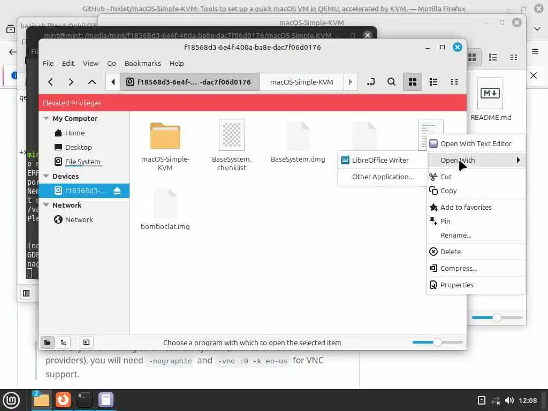Show places sidebar via bottom-left button
Viewport: 548px width, 411px height.
48,342
